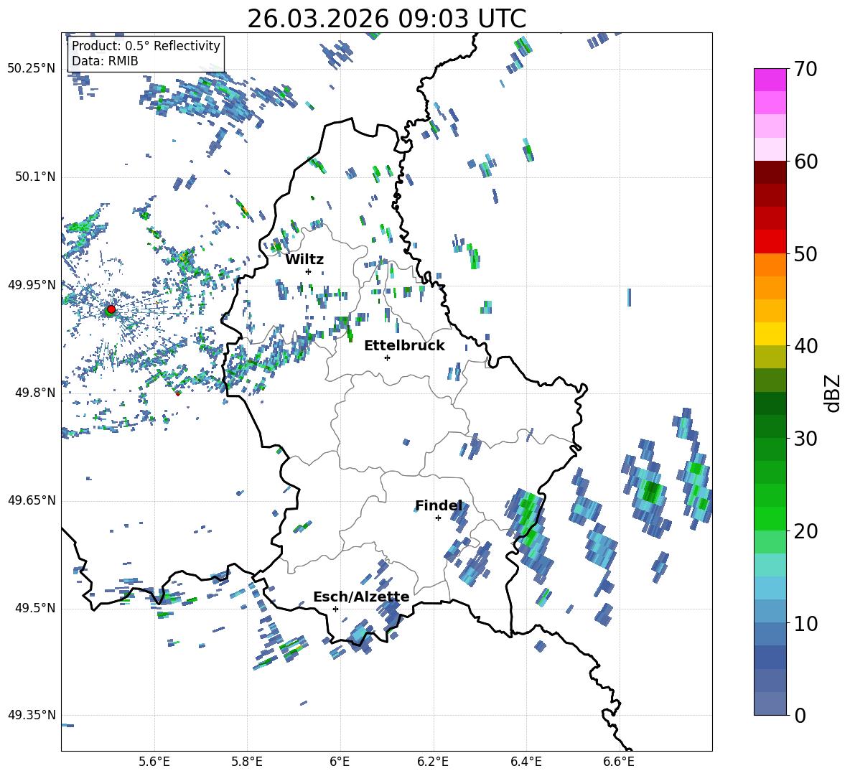Image resolution: width=850 pixels, height=776 pixels.
Task: Click the Esch/Alzette station cross marker
Action: click(335, 609)
